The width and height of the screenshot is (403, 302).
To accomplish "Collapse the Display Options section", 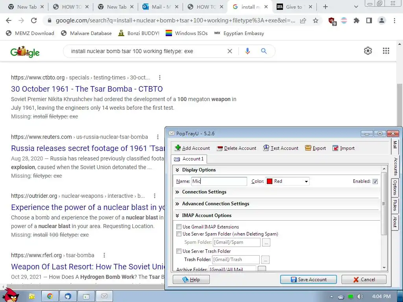I will [x=177, y=170].
